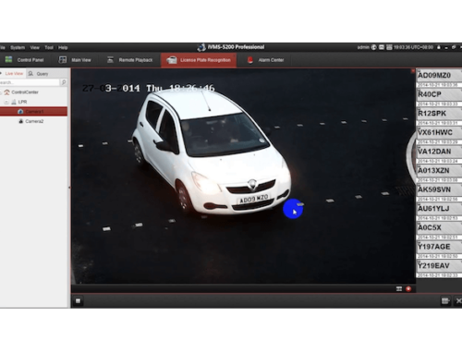Click the Query magnifier person icon
The image size is (462, 354).
pos(30,73)
